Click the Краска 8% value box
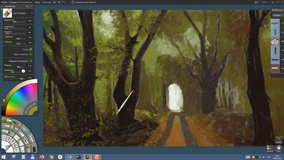 30,32
